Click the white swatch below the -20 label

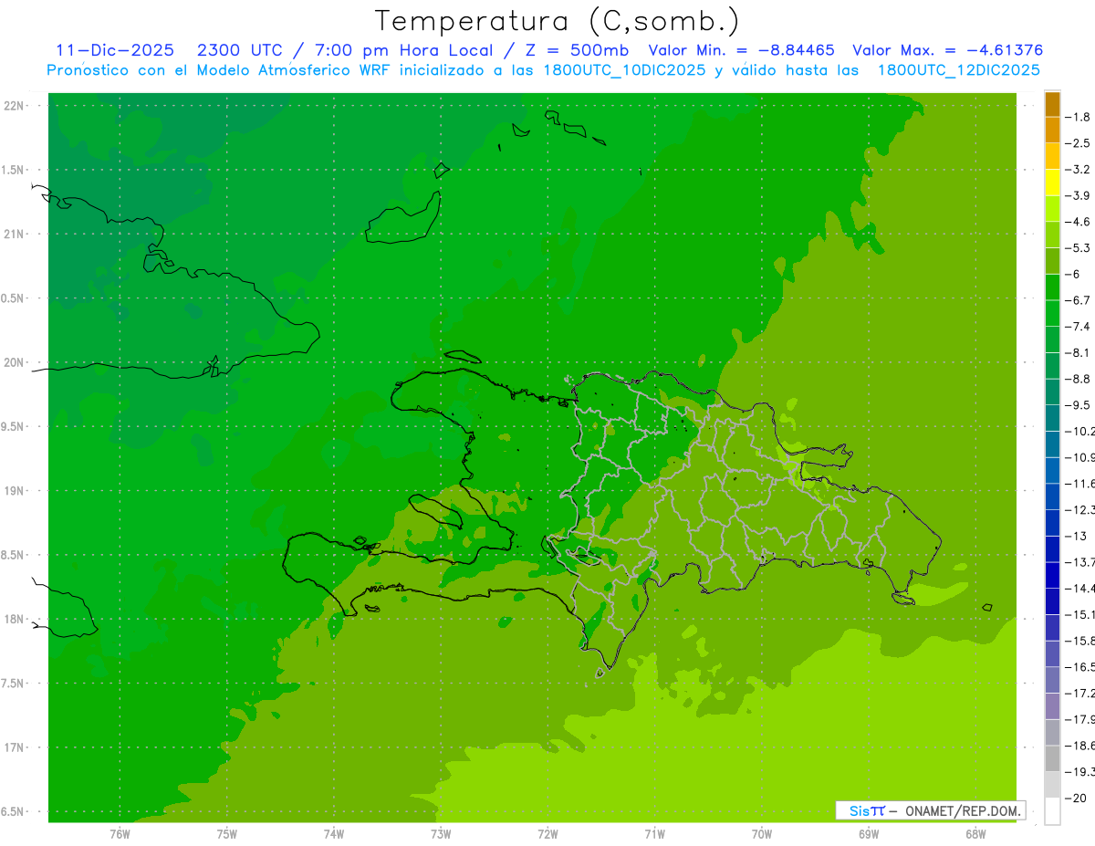click(1052, 810)
